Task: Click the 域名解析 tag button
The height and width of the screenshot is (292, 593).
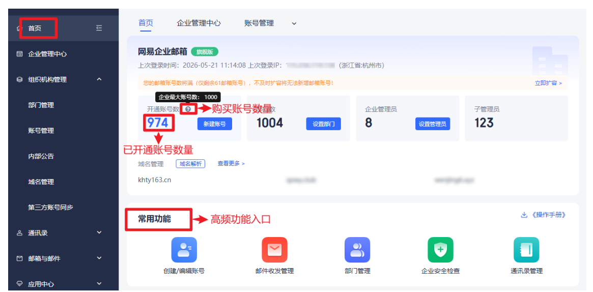Action: tap(190, 164)
